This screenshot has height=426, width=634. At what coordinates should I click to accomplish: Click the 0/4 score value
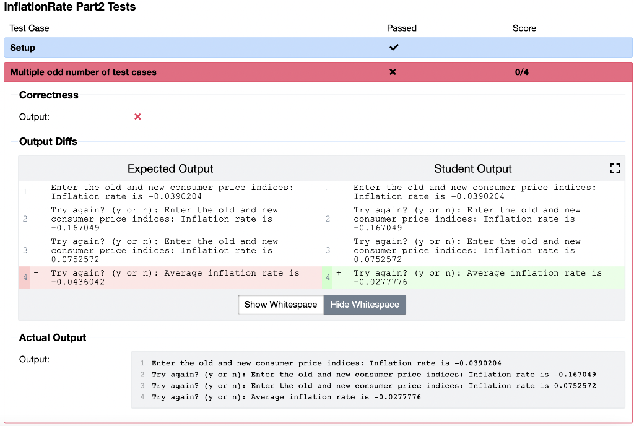click(x=521, y=72)
